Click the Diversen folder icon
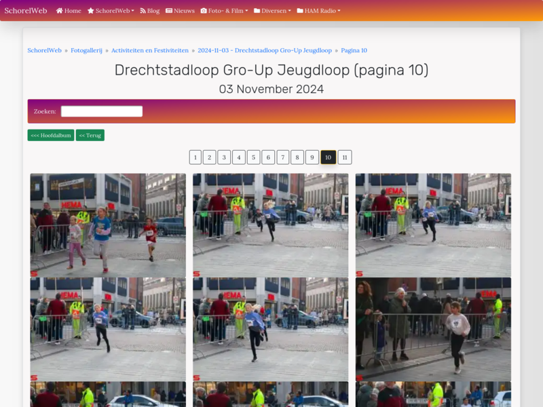Image resolution: width=543 pixels, height=407 pixels. 257,11
